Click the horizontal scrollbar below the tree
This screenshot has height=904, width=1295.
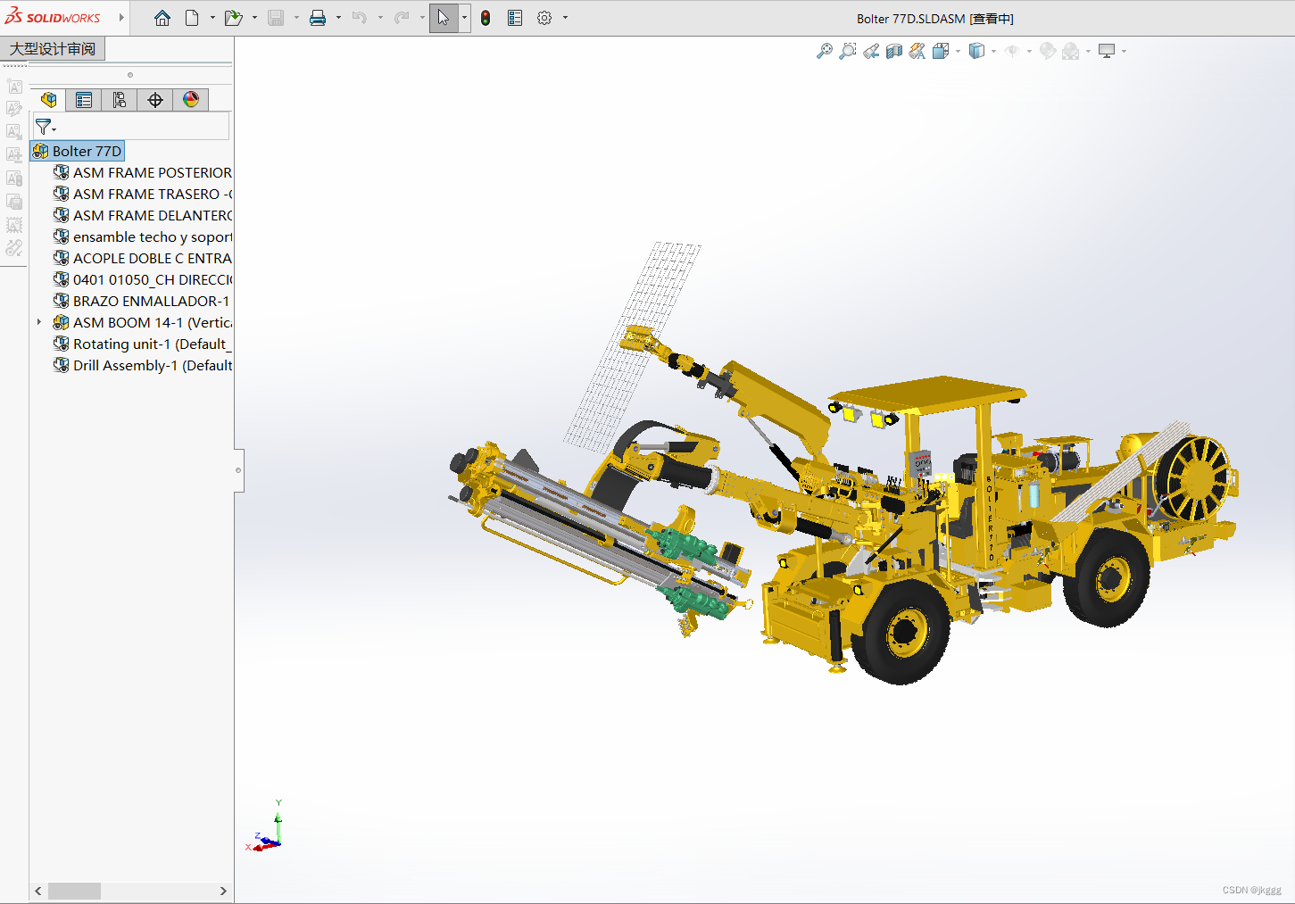point(75,891)
